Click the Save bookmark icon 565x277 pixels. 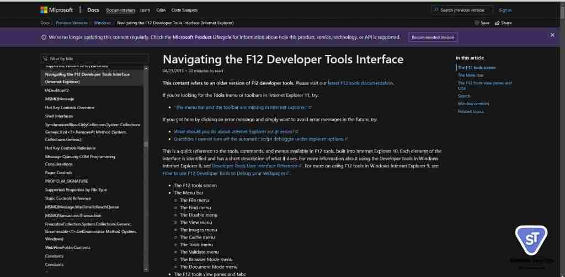pyautogui.click(x=477, y=23)
